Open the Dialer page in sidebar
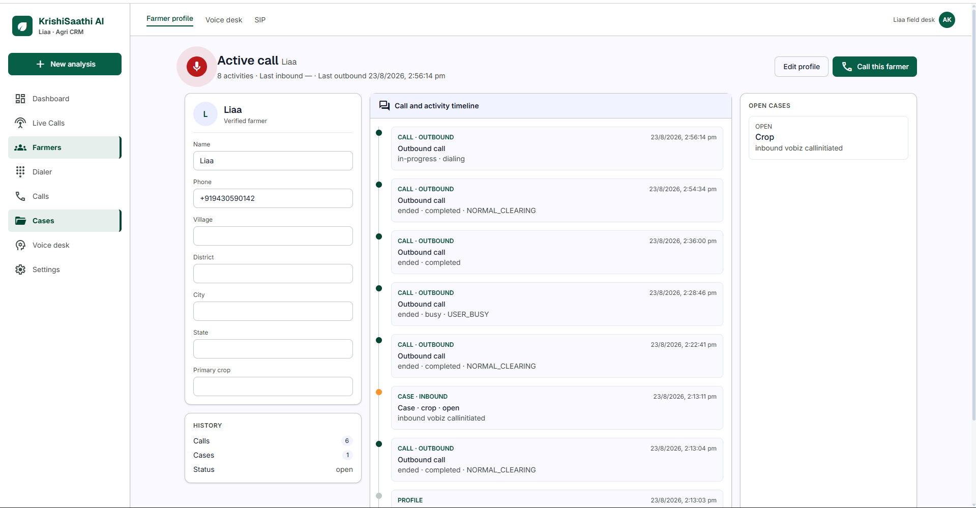976x508 pixels. [65, 172]
